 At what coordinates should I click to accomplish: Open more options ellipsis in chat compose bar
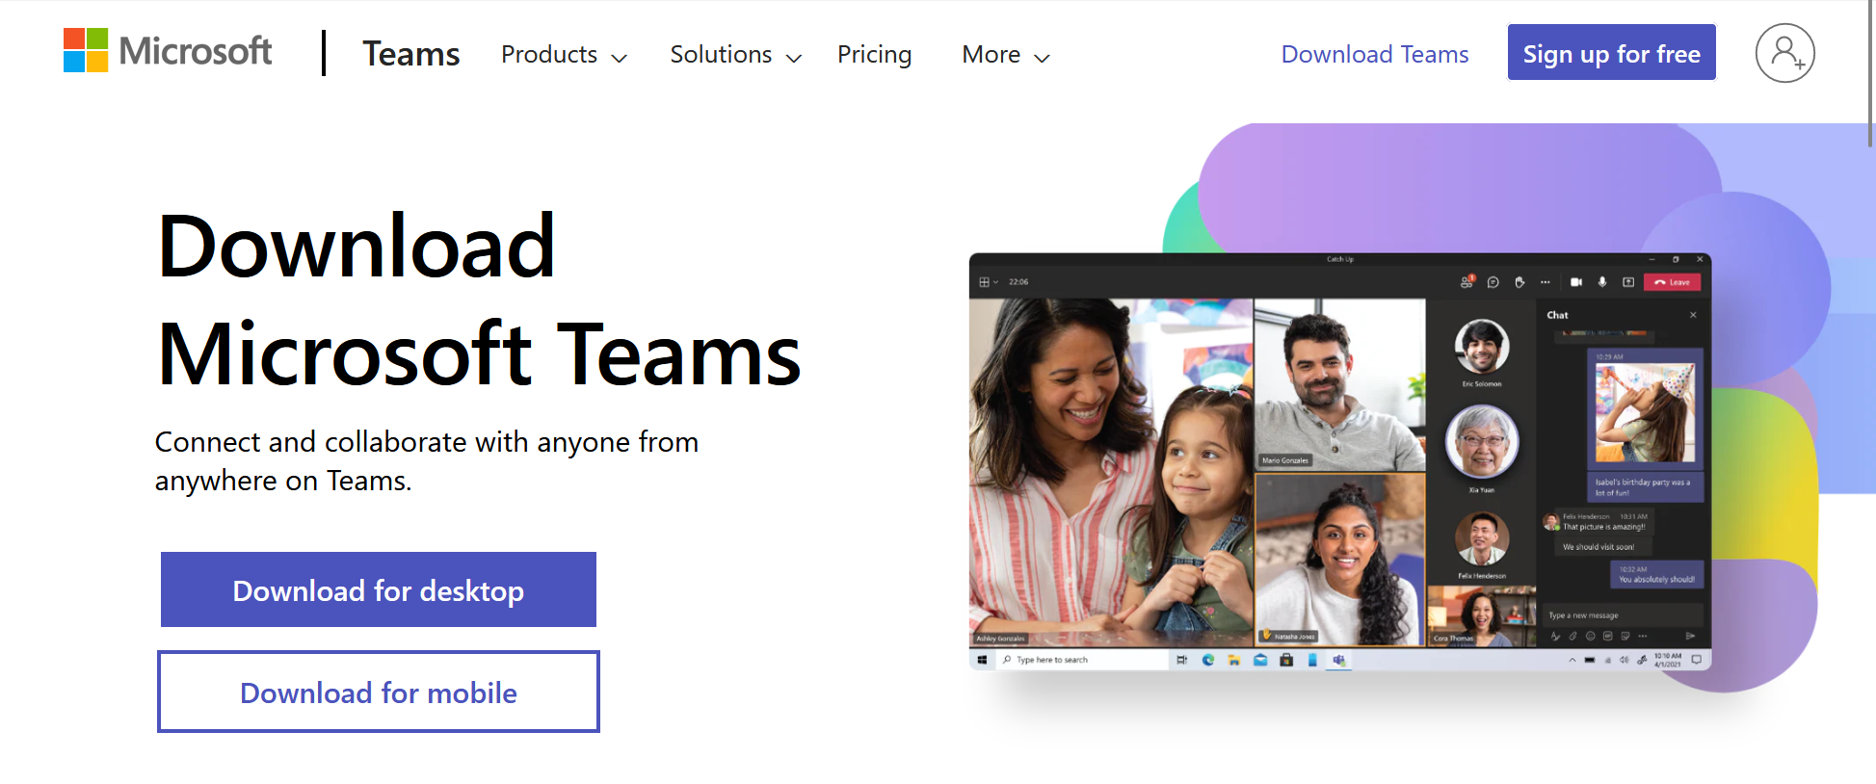(x=1643, y=636)
